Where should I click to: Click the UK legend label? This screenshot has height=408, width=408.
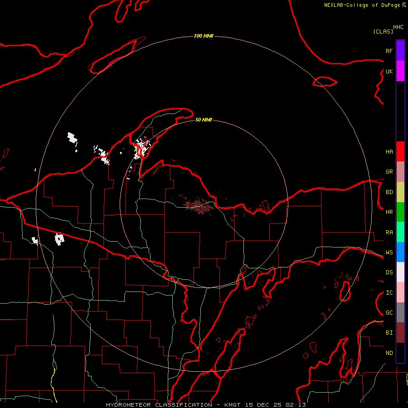389,71
